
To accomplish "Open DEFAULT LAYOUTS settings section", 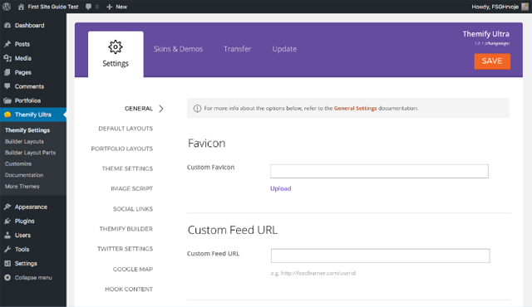I will pos(126,129).
